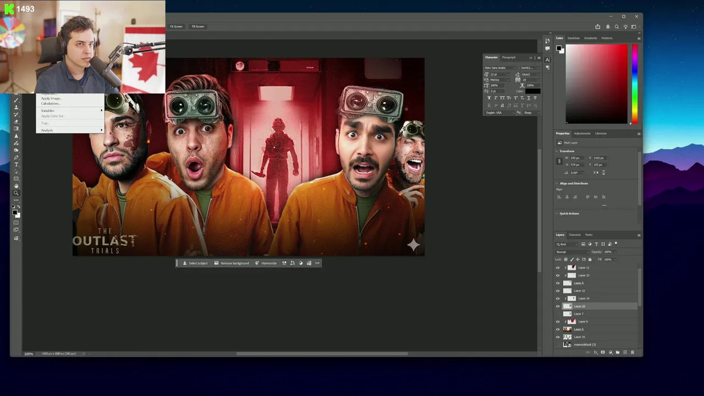704x396 pixels.
Task: Click the link width-height constrain icon
Action: click(559, 161)
